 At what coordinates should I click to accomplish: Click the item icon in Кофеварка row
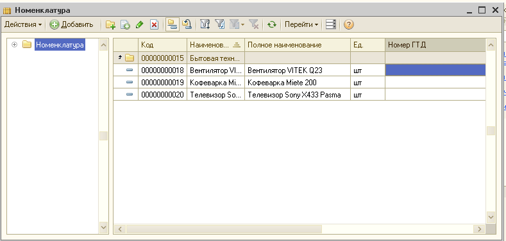pyautogui.click(x=130, y=82)
